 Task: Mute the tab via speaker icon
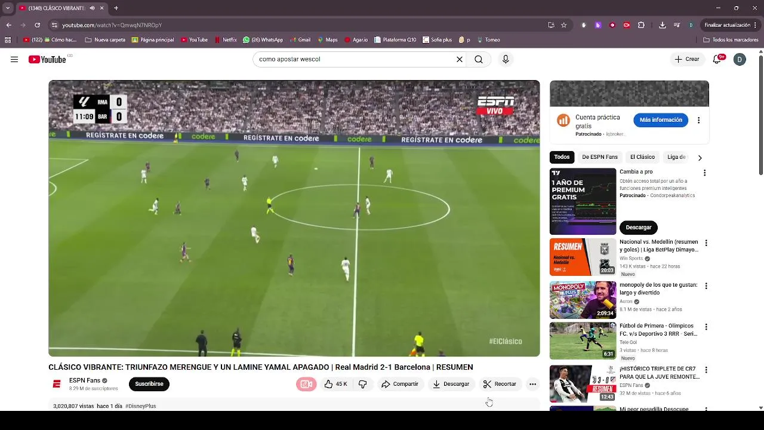(92, 8)
